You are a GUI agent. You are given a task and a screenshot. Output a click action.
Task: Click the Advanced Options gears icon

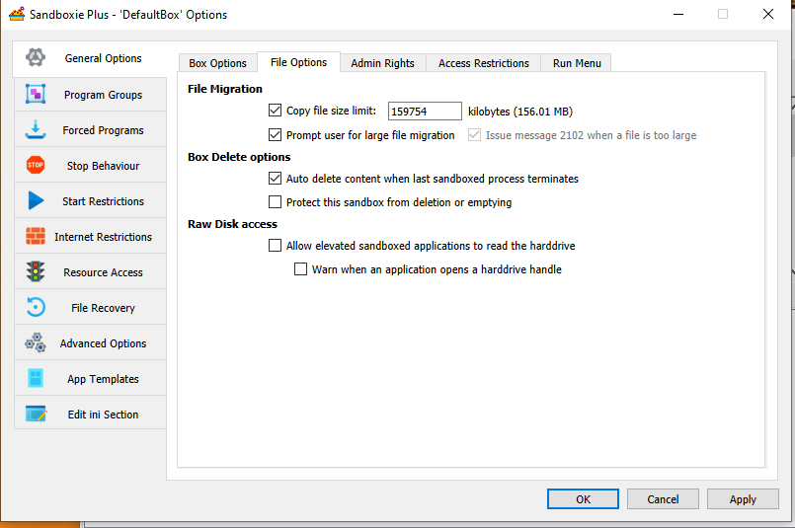[36, 343]
